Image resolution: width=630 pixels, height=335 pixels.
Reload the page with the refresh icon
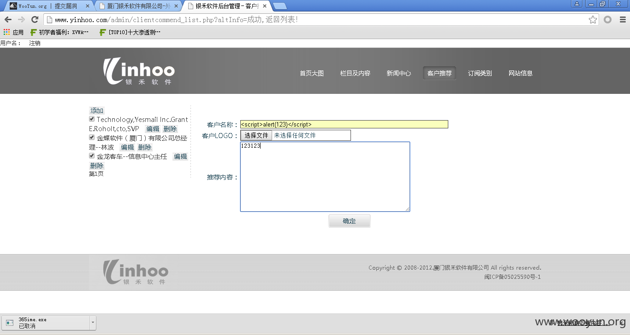35,19
